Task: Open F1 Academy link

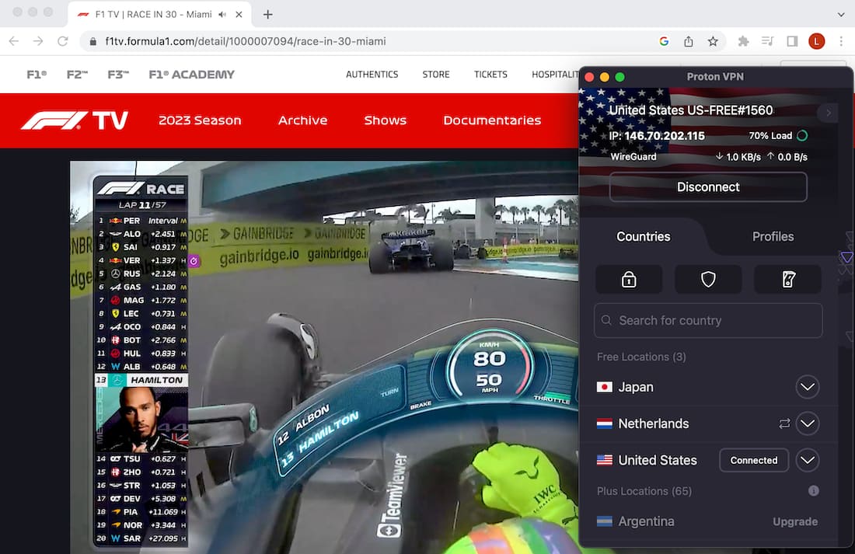Action: [191, 75]
